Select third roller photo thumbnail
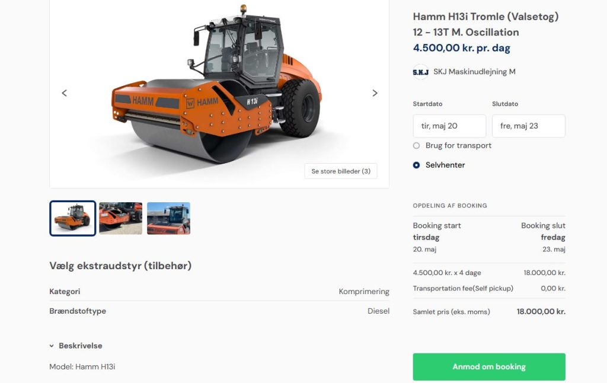 (168, 218)
